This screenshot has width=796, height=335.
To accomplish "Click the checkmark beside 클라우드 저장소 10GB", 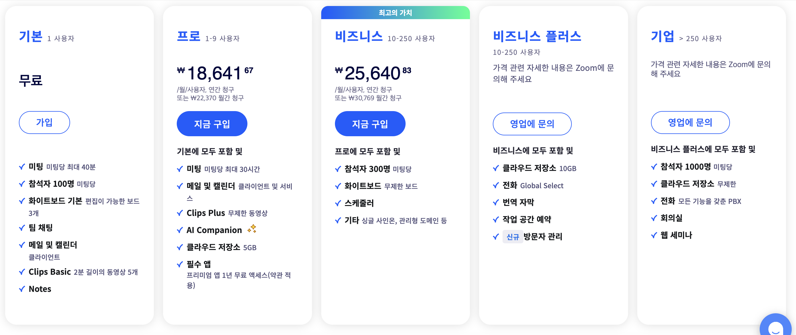I will pyautogui.click(x=495, y=168).
